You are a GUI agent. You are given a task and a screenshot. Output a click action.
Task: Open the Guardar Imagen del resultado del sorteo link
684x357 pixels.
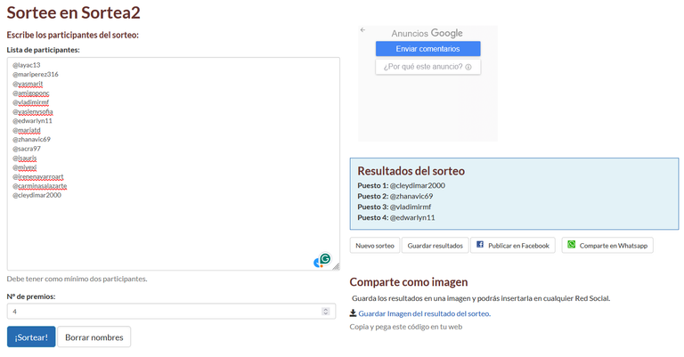(x=425, y=313)
